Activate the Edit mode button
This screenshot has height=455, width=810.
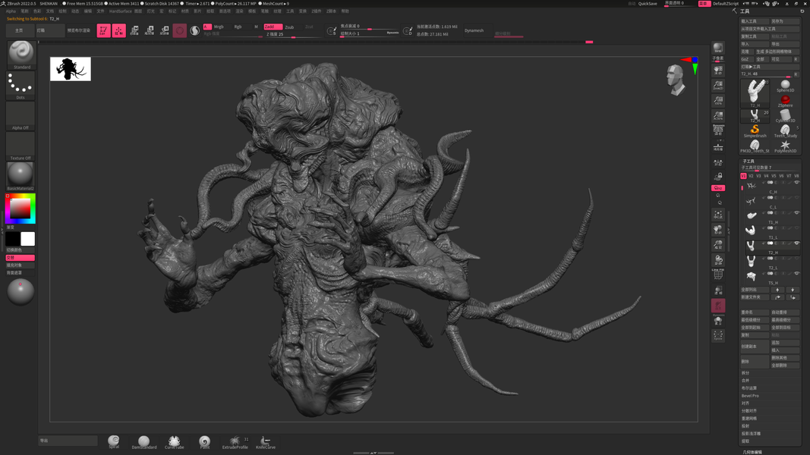coord(103,30)
